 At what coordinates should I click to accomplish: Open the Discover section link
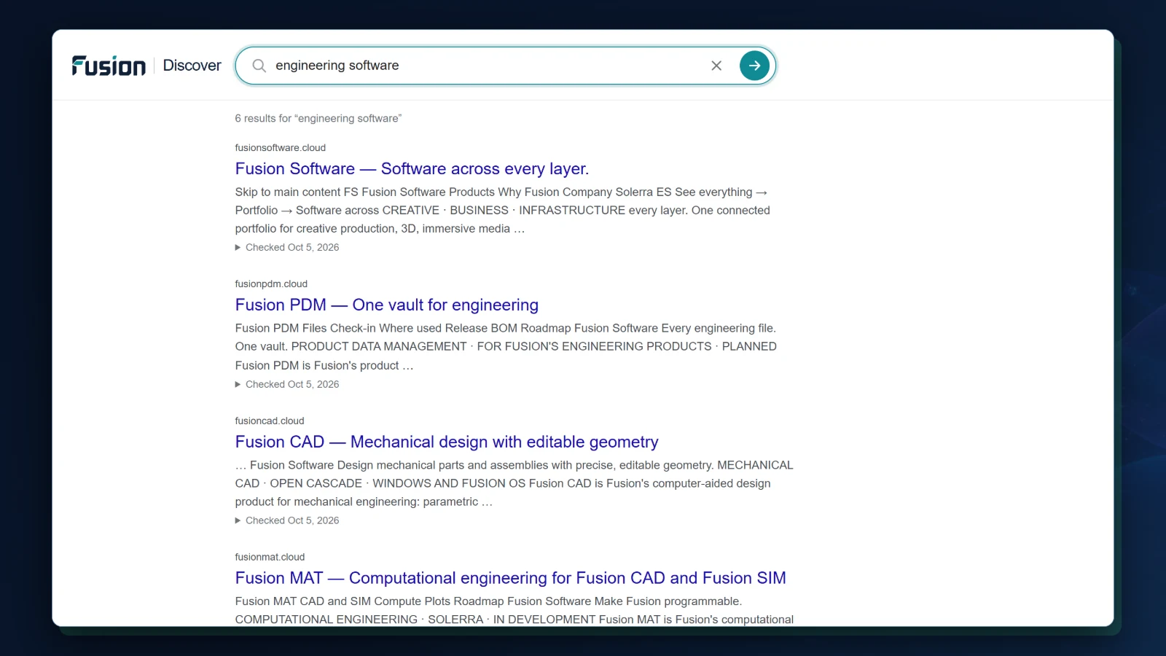point(192,66)
